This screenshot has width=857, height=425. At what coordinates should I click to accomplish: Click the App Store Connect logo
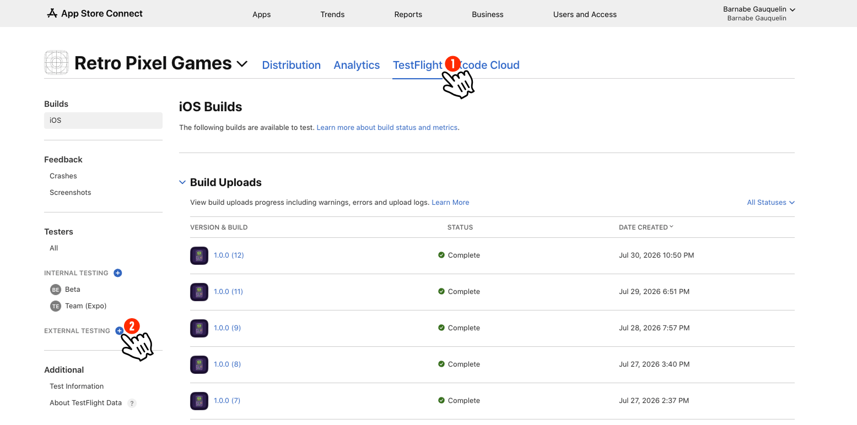click(95, 13)
